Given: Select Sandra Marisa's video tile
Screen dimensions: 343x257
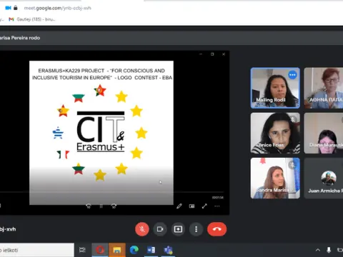Looking at the screenshot, I should click(275, 178).
